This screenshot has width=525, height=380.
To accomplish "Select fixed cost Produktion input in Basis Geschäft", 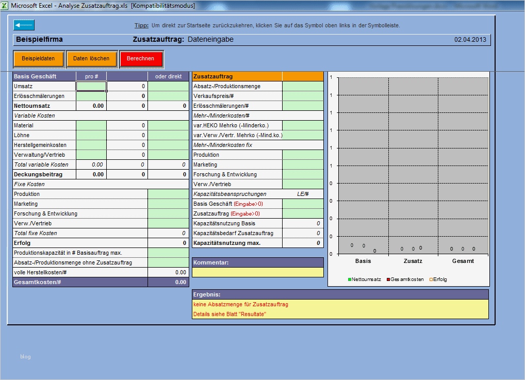I will 169,194.
